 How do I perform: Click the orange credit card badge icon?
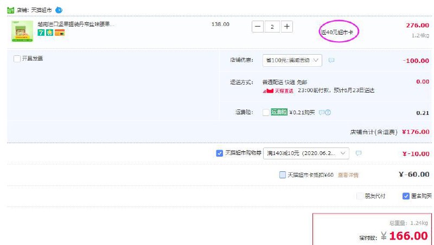(60, 33)
